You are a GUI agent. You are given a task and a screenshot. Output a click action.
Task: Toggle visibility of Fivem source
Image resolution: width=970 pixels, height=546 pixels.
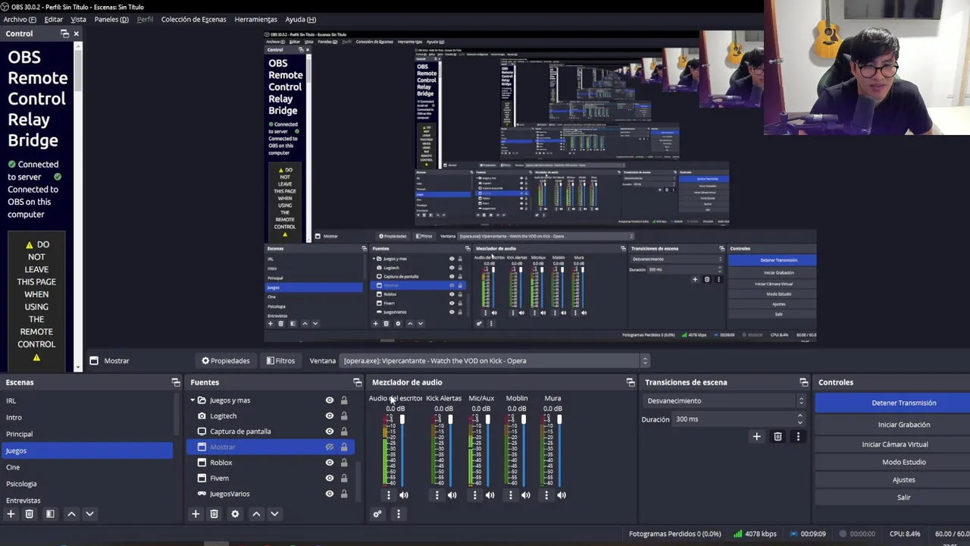[330, 479]
